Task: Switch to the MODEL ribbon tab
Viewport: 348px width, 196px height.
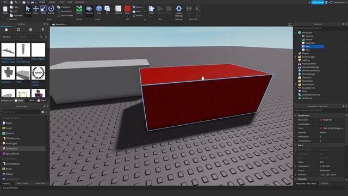Action: pos(52,2)
